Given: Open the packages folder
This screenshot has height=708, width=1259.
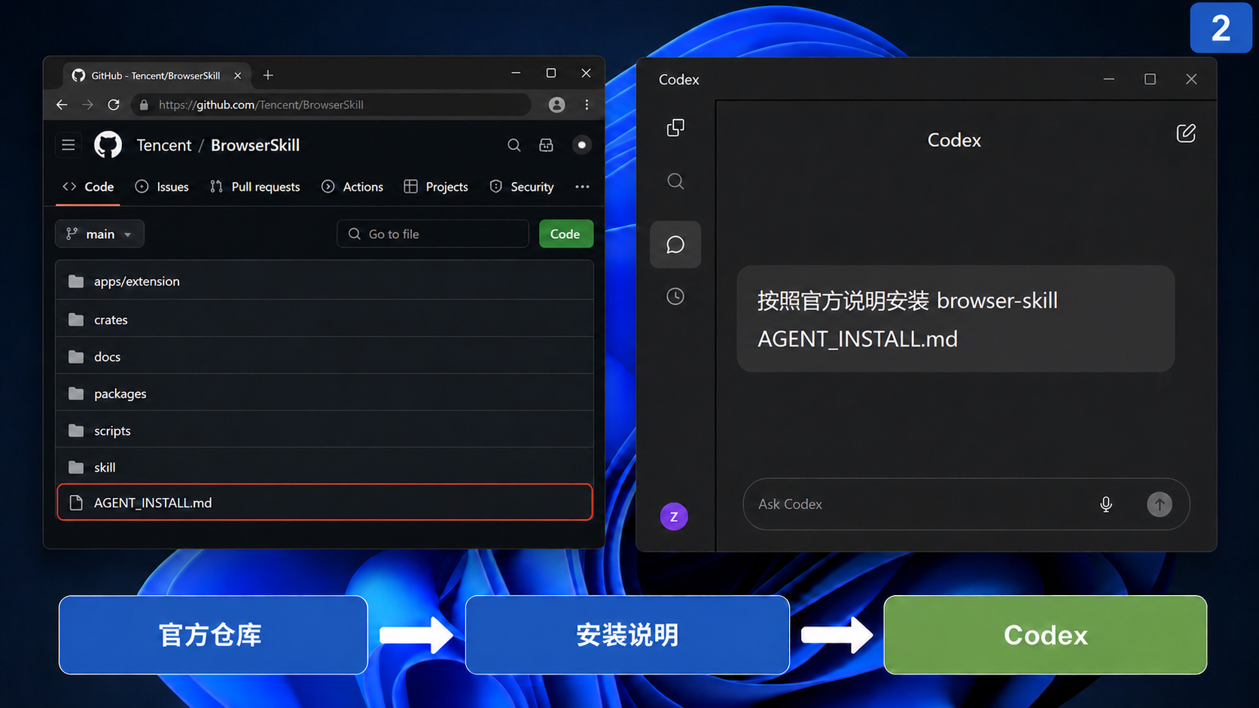Looking at the screenshot, I should click(325, 394).
